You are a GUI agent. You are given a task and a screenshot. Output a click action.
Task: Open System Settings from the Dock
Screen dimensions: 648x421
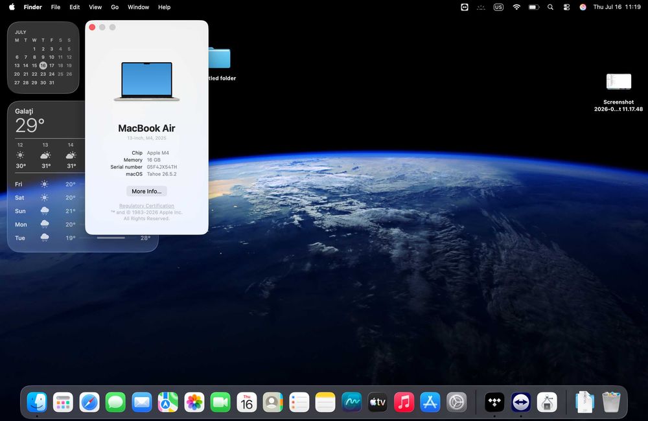pyautogui.click(x=457, y=402)
